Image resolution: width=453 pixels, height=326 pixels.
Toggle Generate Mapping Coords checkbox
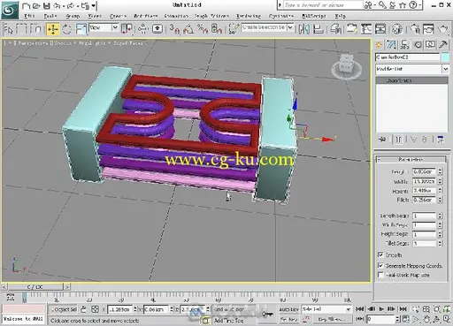[x=380, y=265]
